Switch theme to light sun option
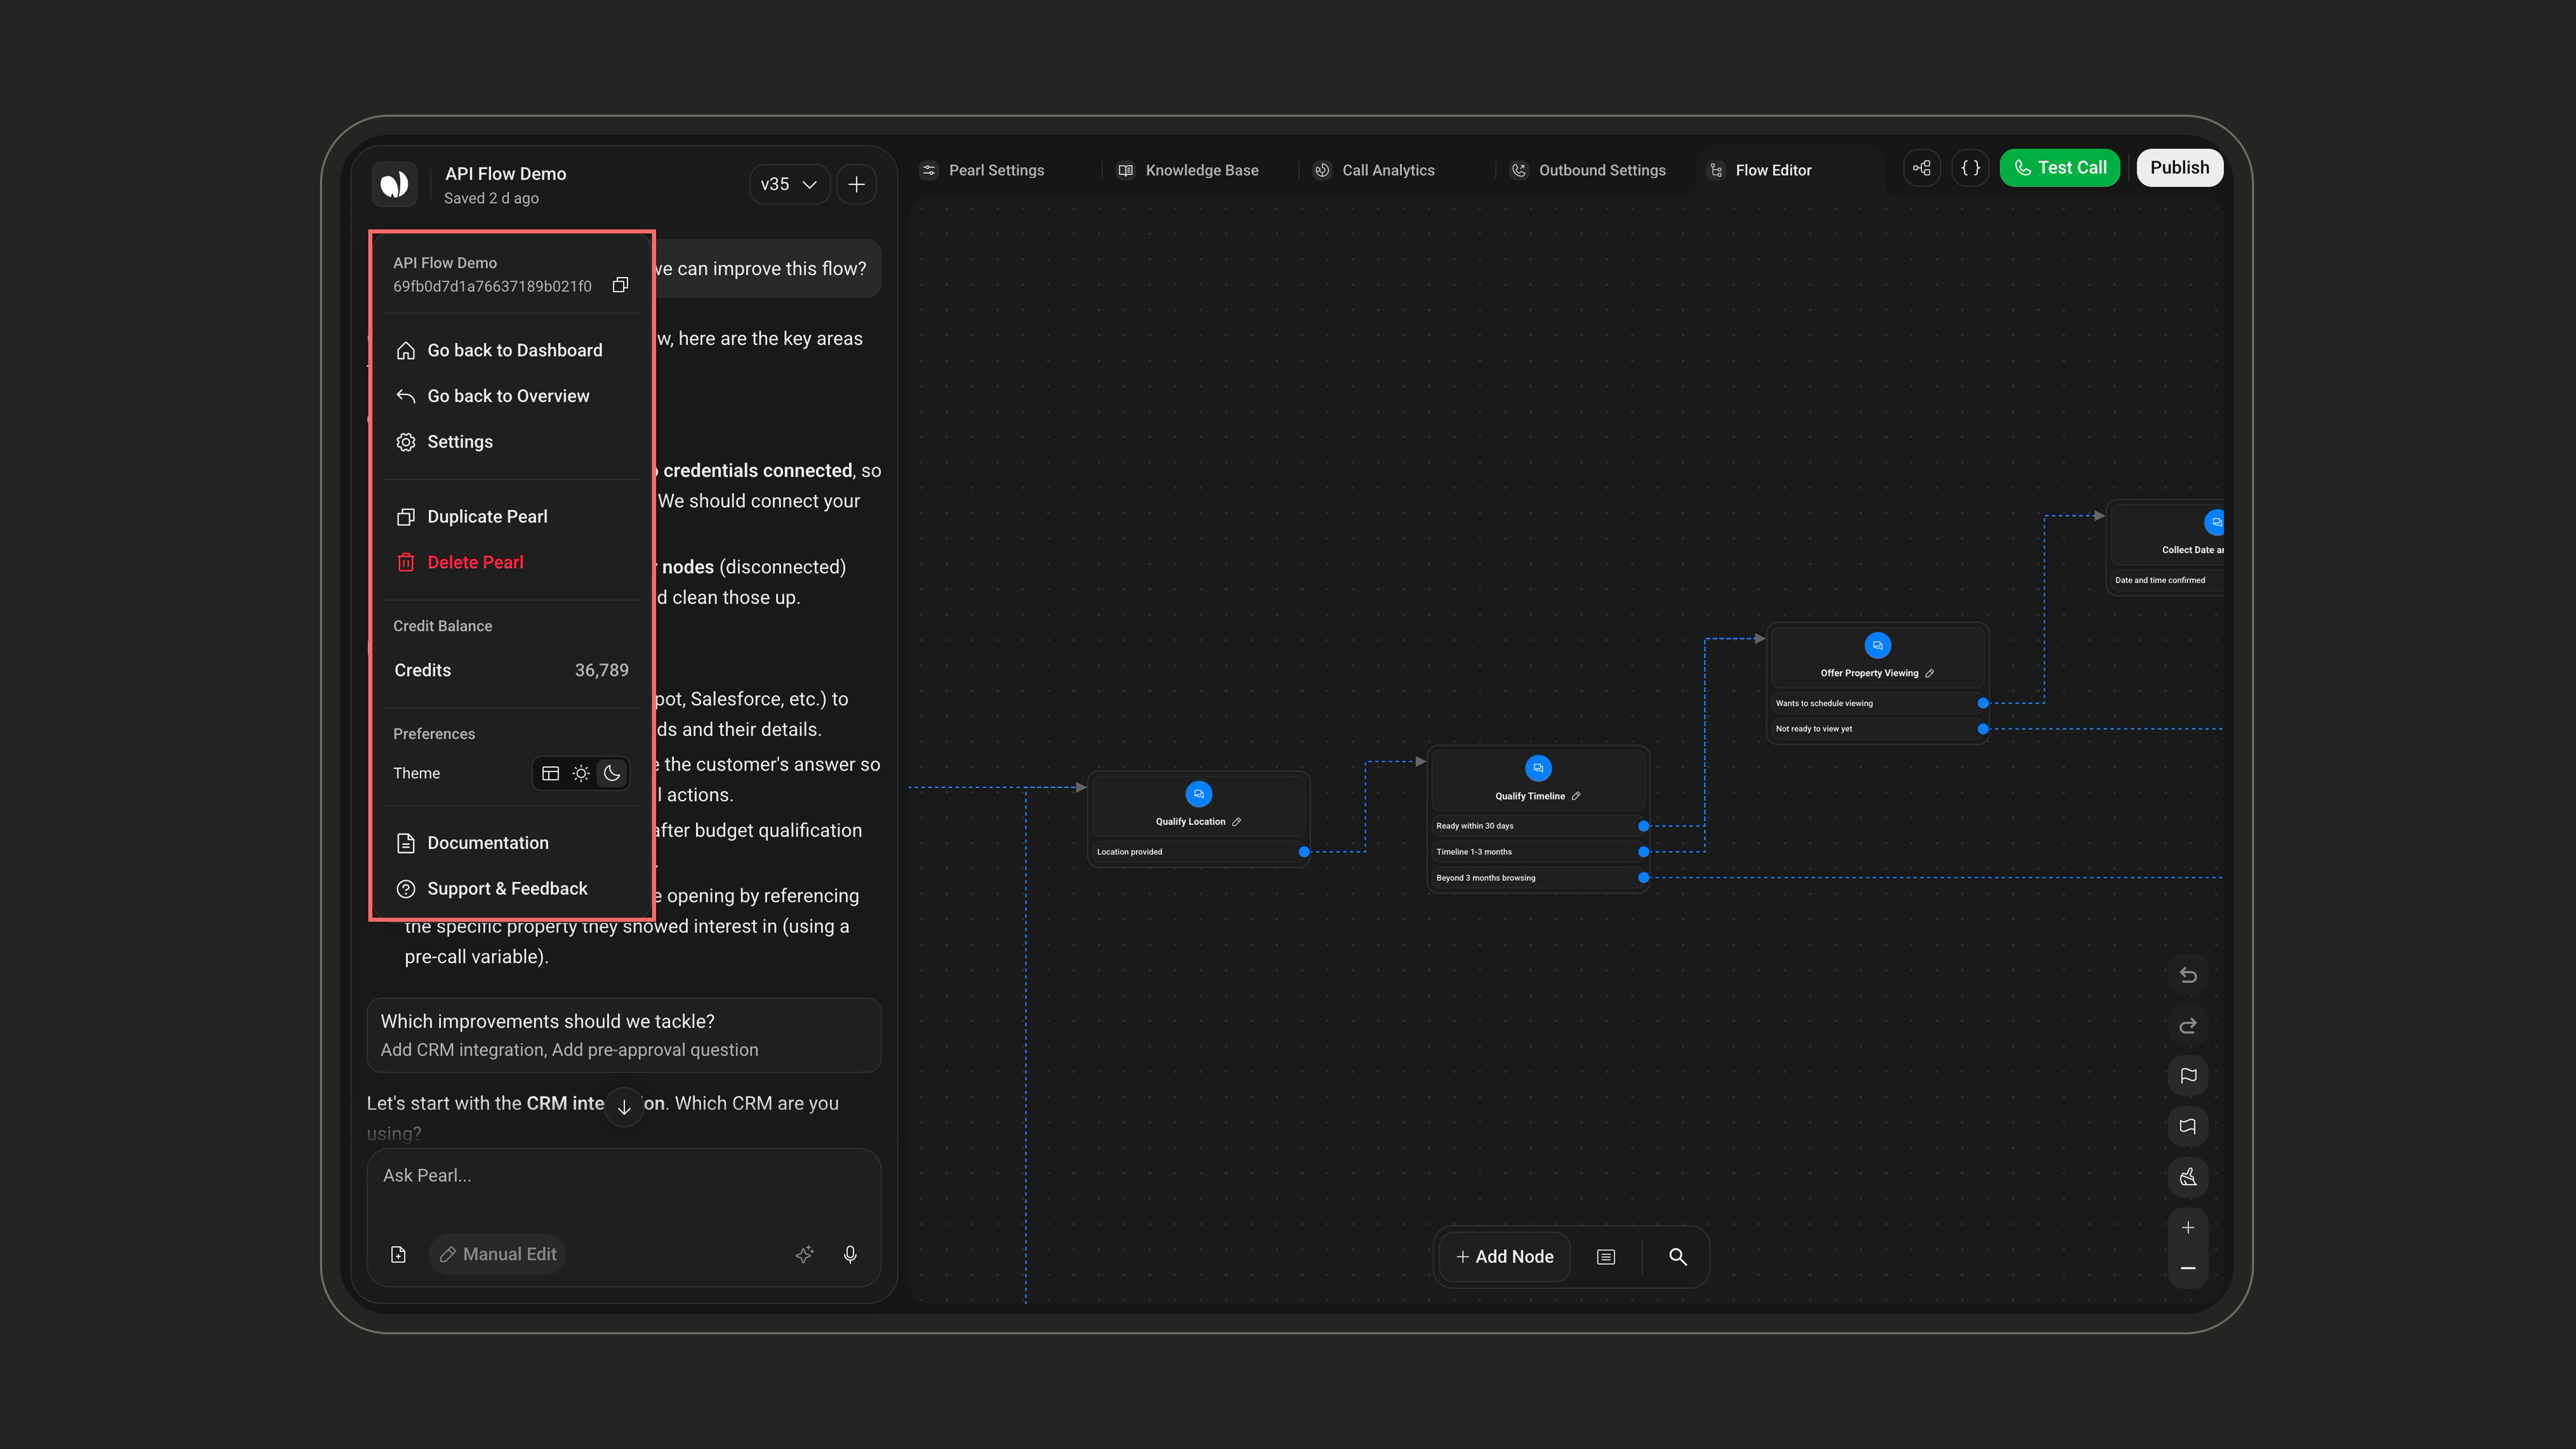This screenshot has width=2576, height=1449. [x=581, y=773]
